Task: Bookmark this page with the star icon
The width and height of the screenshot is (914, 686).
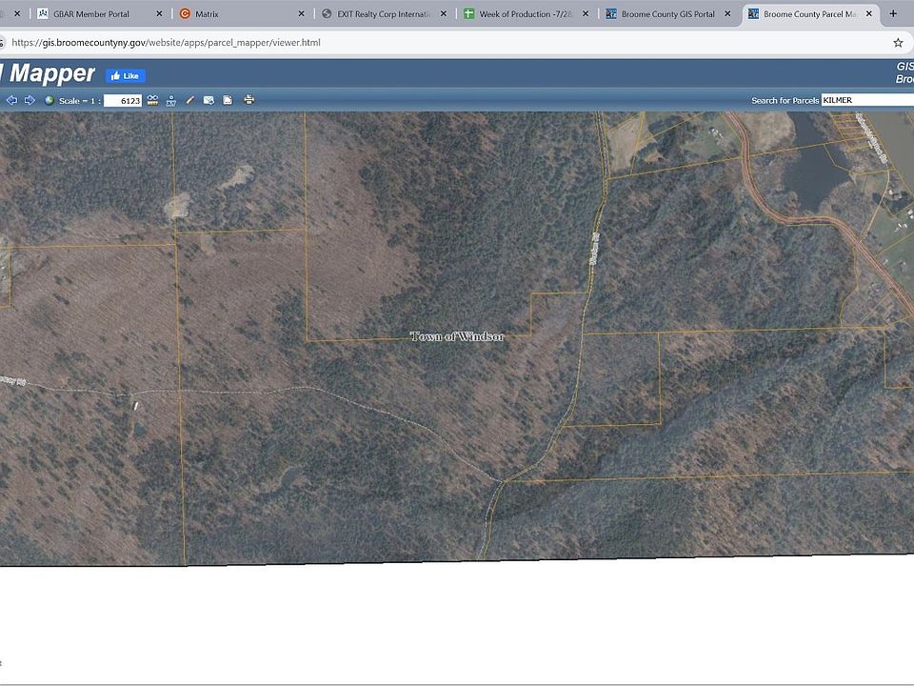Action: coord(898,43)
